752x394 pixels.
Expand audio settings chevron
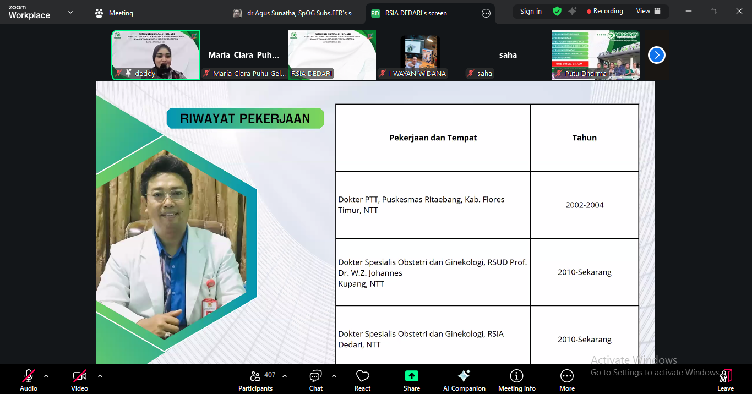point(46,376)
